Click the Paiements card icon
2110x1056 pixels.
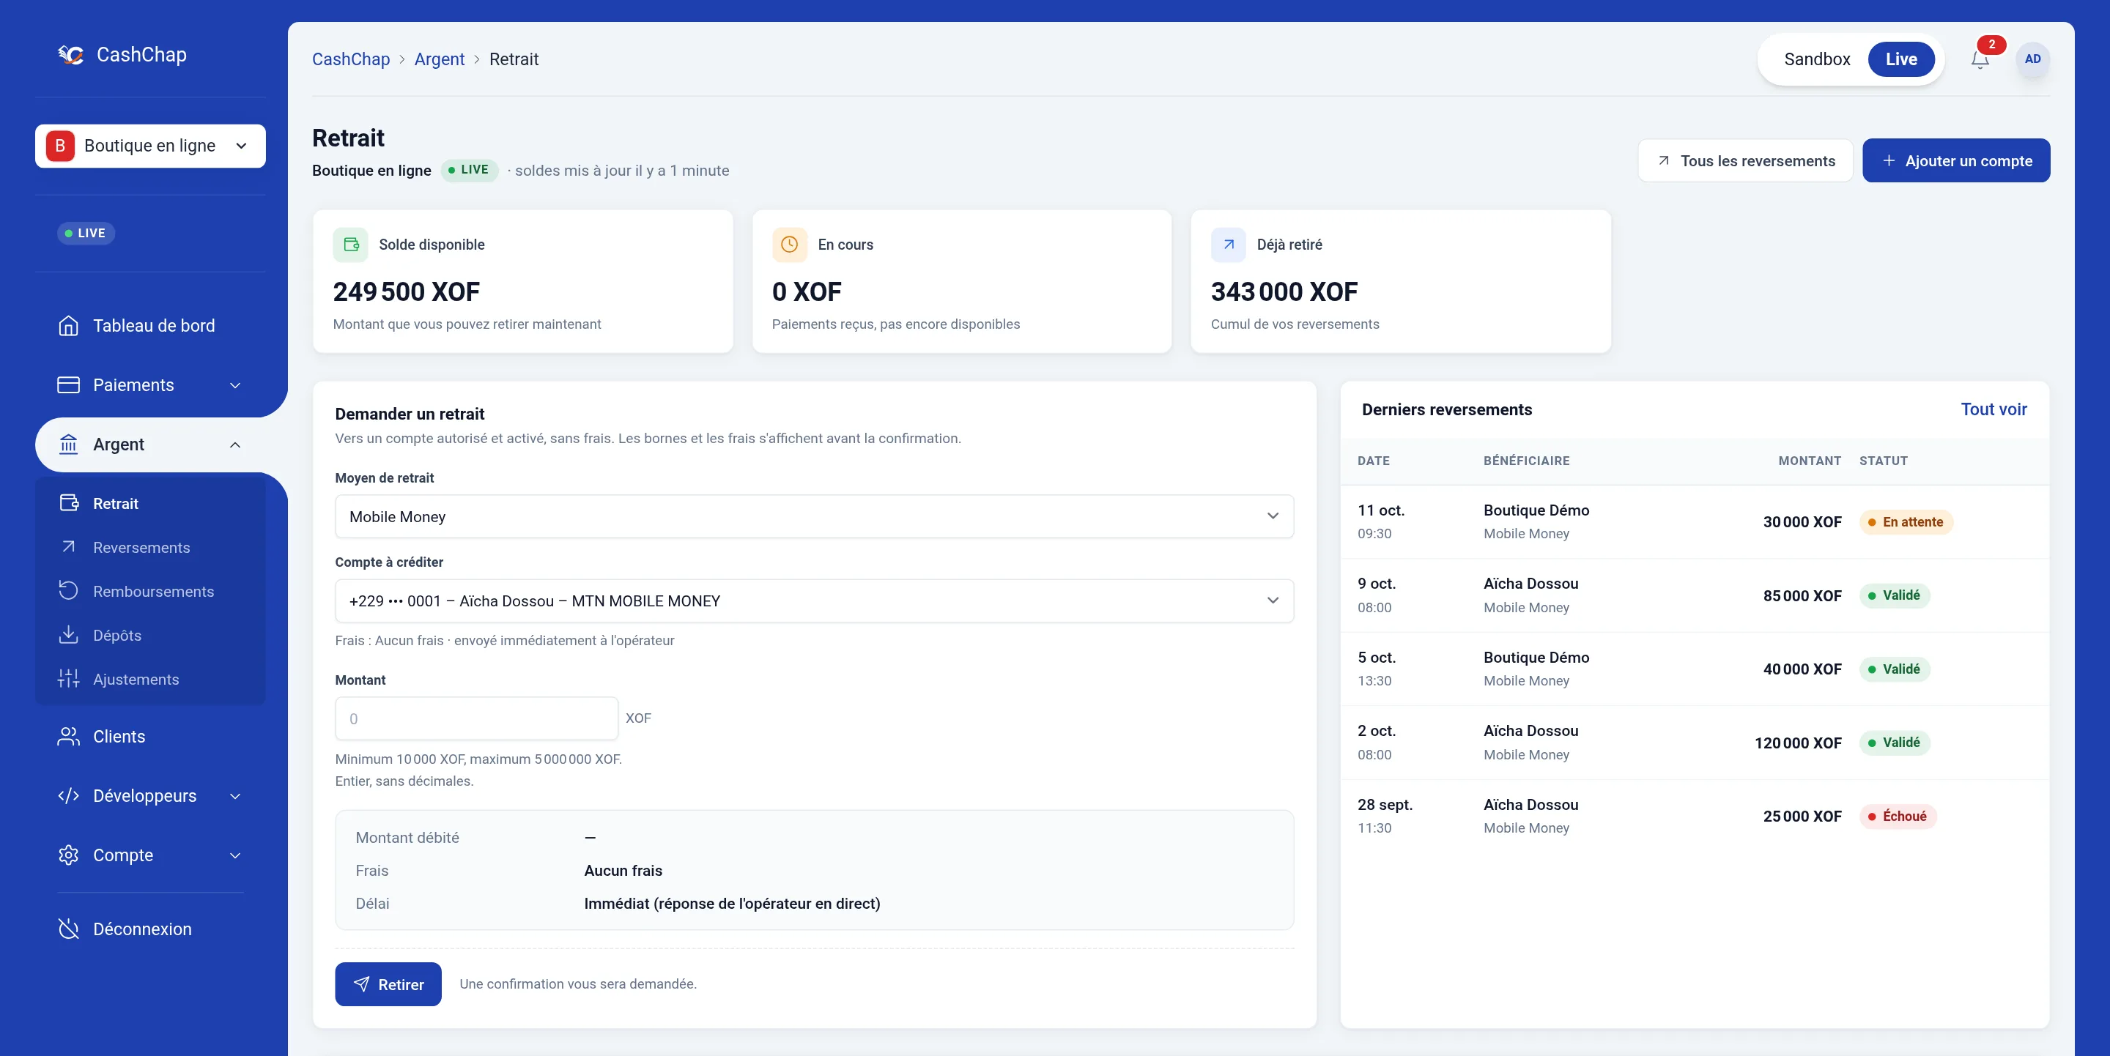click(x=69, y=384)
